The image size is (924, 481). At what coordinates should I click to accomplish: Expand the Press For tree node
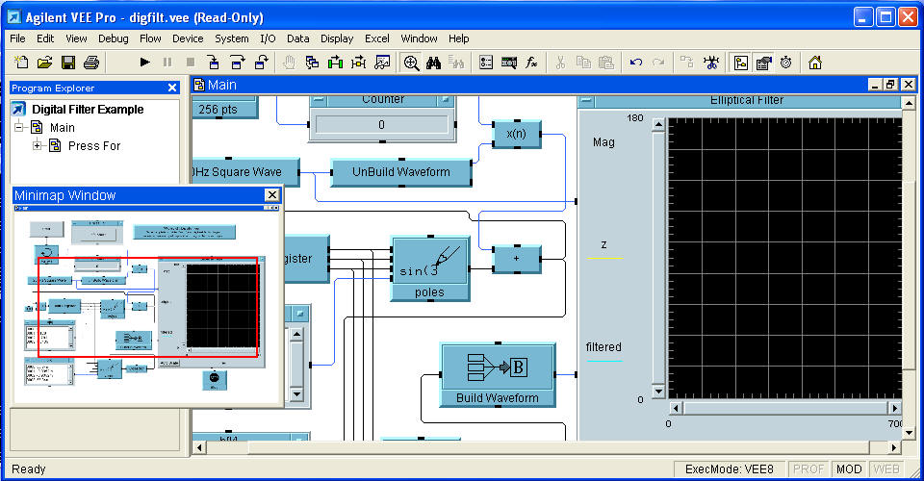(38, 146)
